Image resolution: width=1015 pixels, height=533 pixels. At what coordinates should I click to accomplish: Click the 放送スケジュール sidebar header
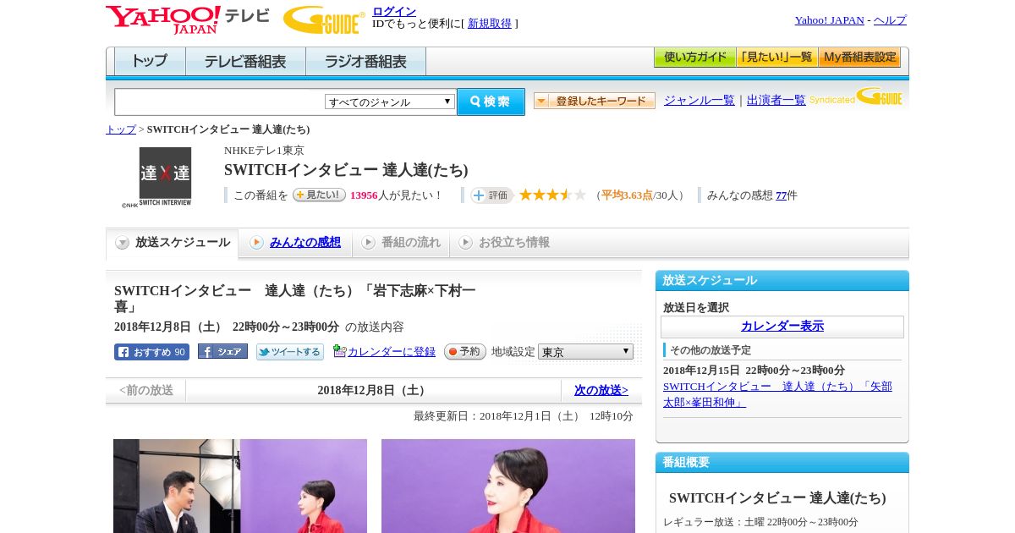[x=782, y=281]
